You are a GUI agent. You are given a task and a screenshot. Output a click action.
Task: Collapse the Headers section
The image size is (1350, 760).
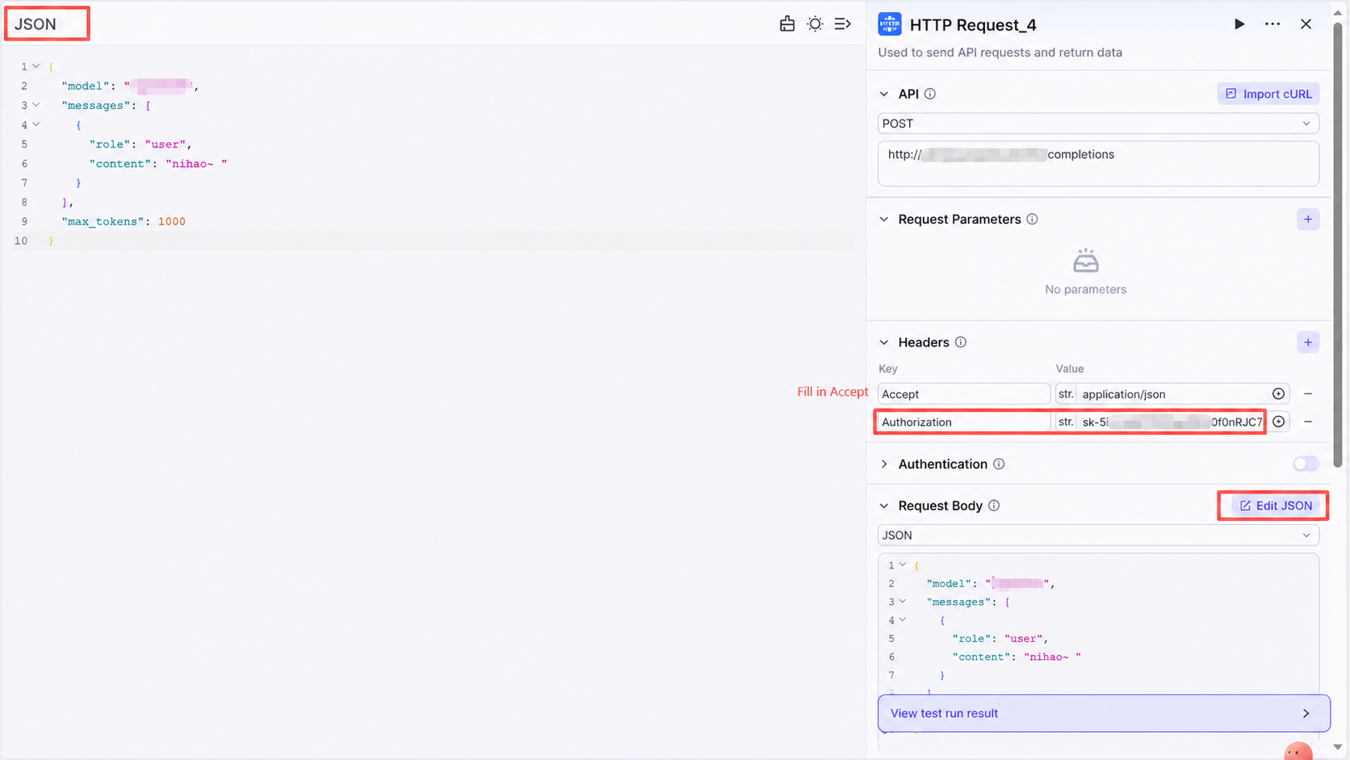pos(884,342)
